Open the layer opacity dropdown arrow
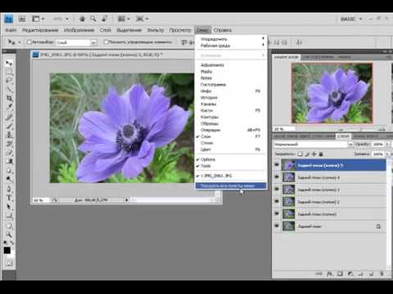393x294 pixels. 387,144
